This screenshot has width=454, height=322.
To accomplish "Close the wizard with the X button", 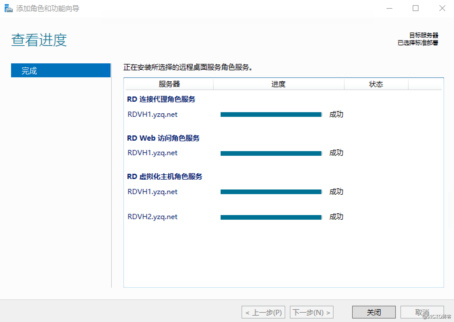I will (x=442, y=8).
